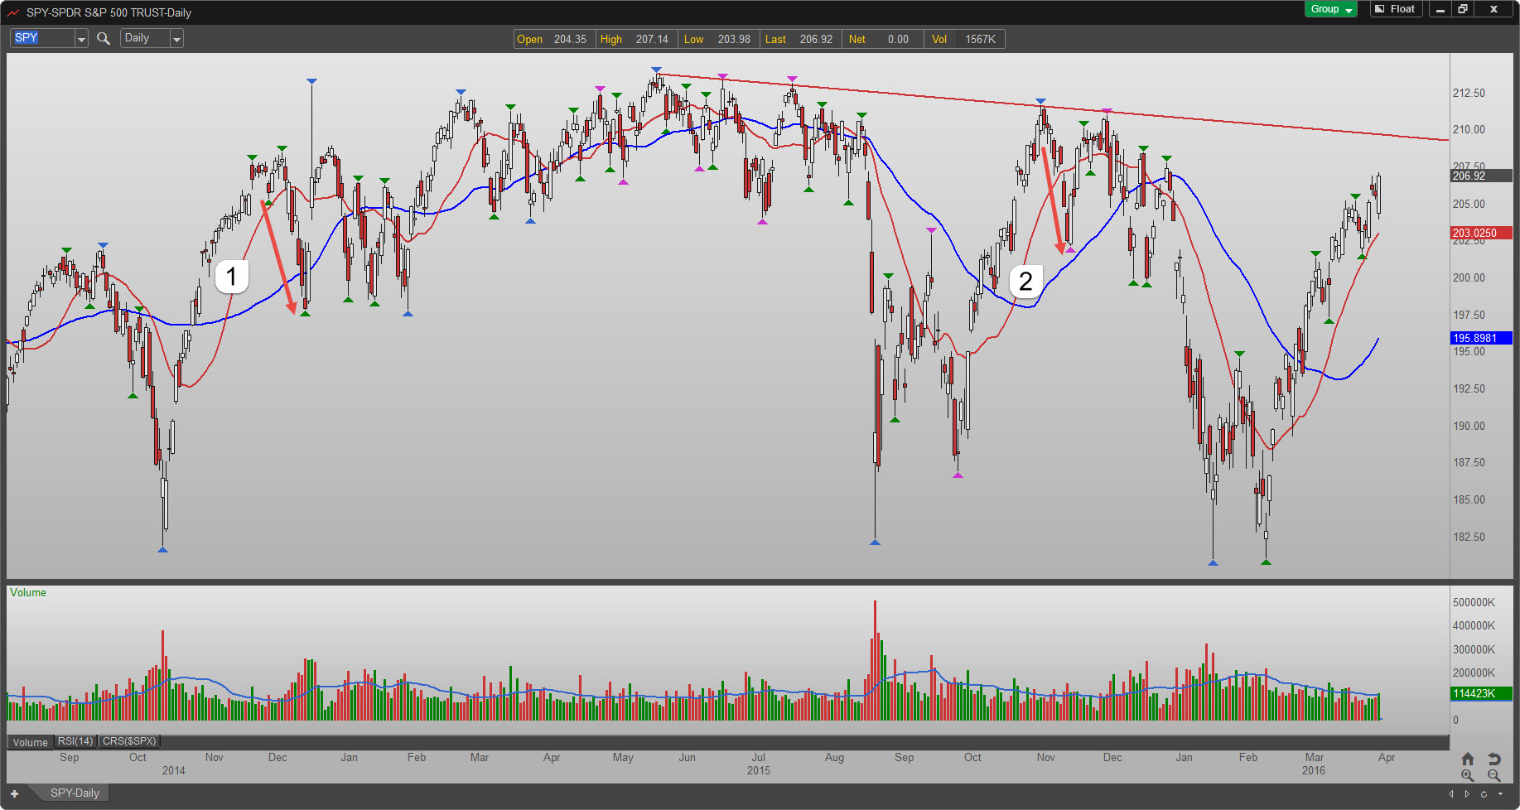Minimize the chart window

coord(1440,9)
